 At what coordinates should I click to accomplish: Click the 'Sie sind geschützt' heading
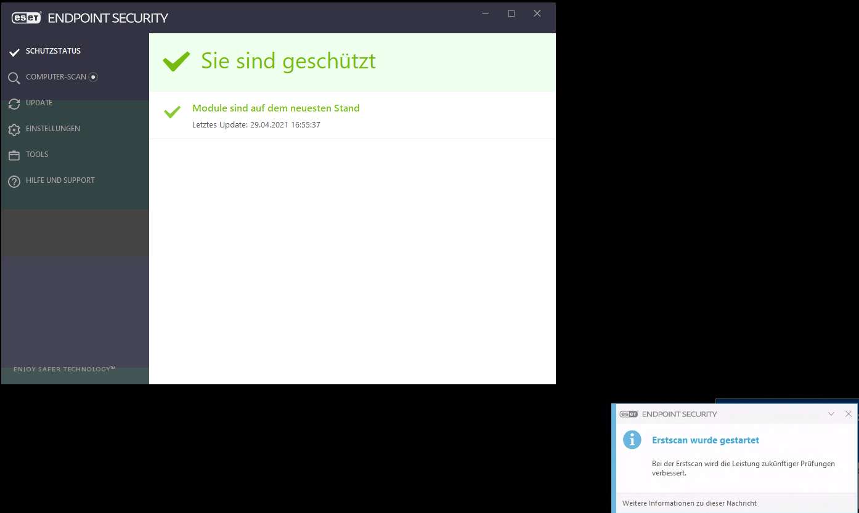coord(288,61)
